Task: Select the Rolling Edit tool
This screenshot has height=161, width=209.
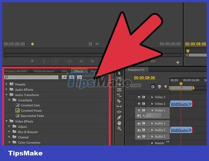Action: tap(119, 90)
